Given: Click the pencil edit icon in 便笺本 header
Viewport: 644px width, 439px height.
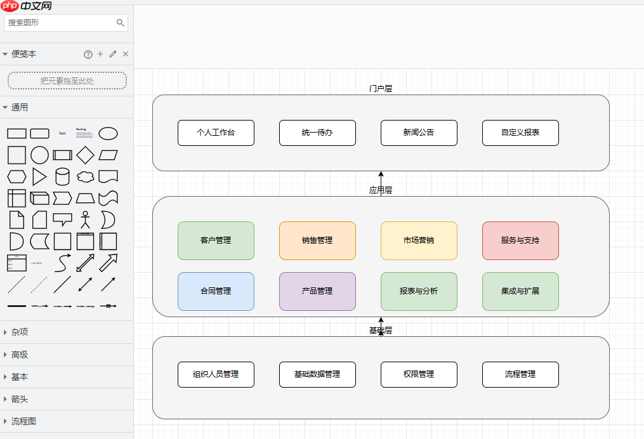Looking at the screenshot, I should [112, 54].
